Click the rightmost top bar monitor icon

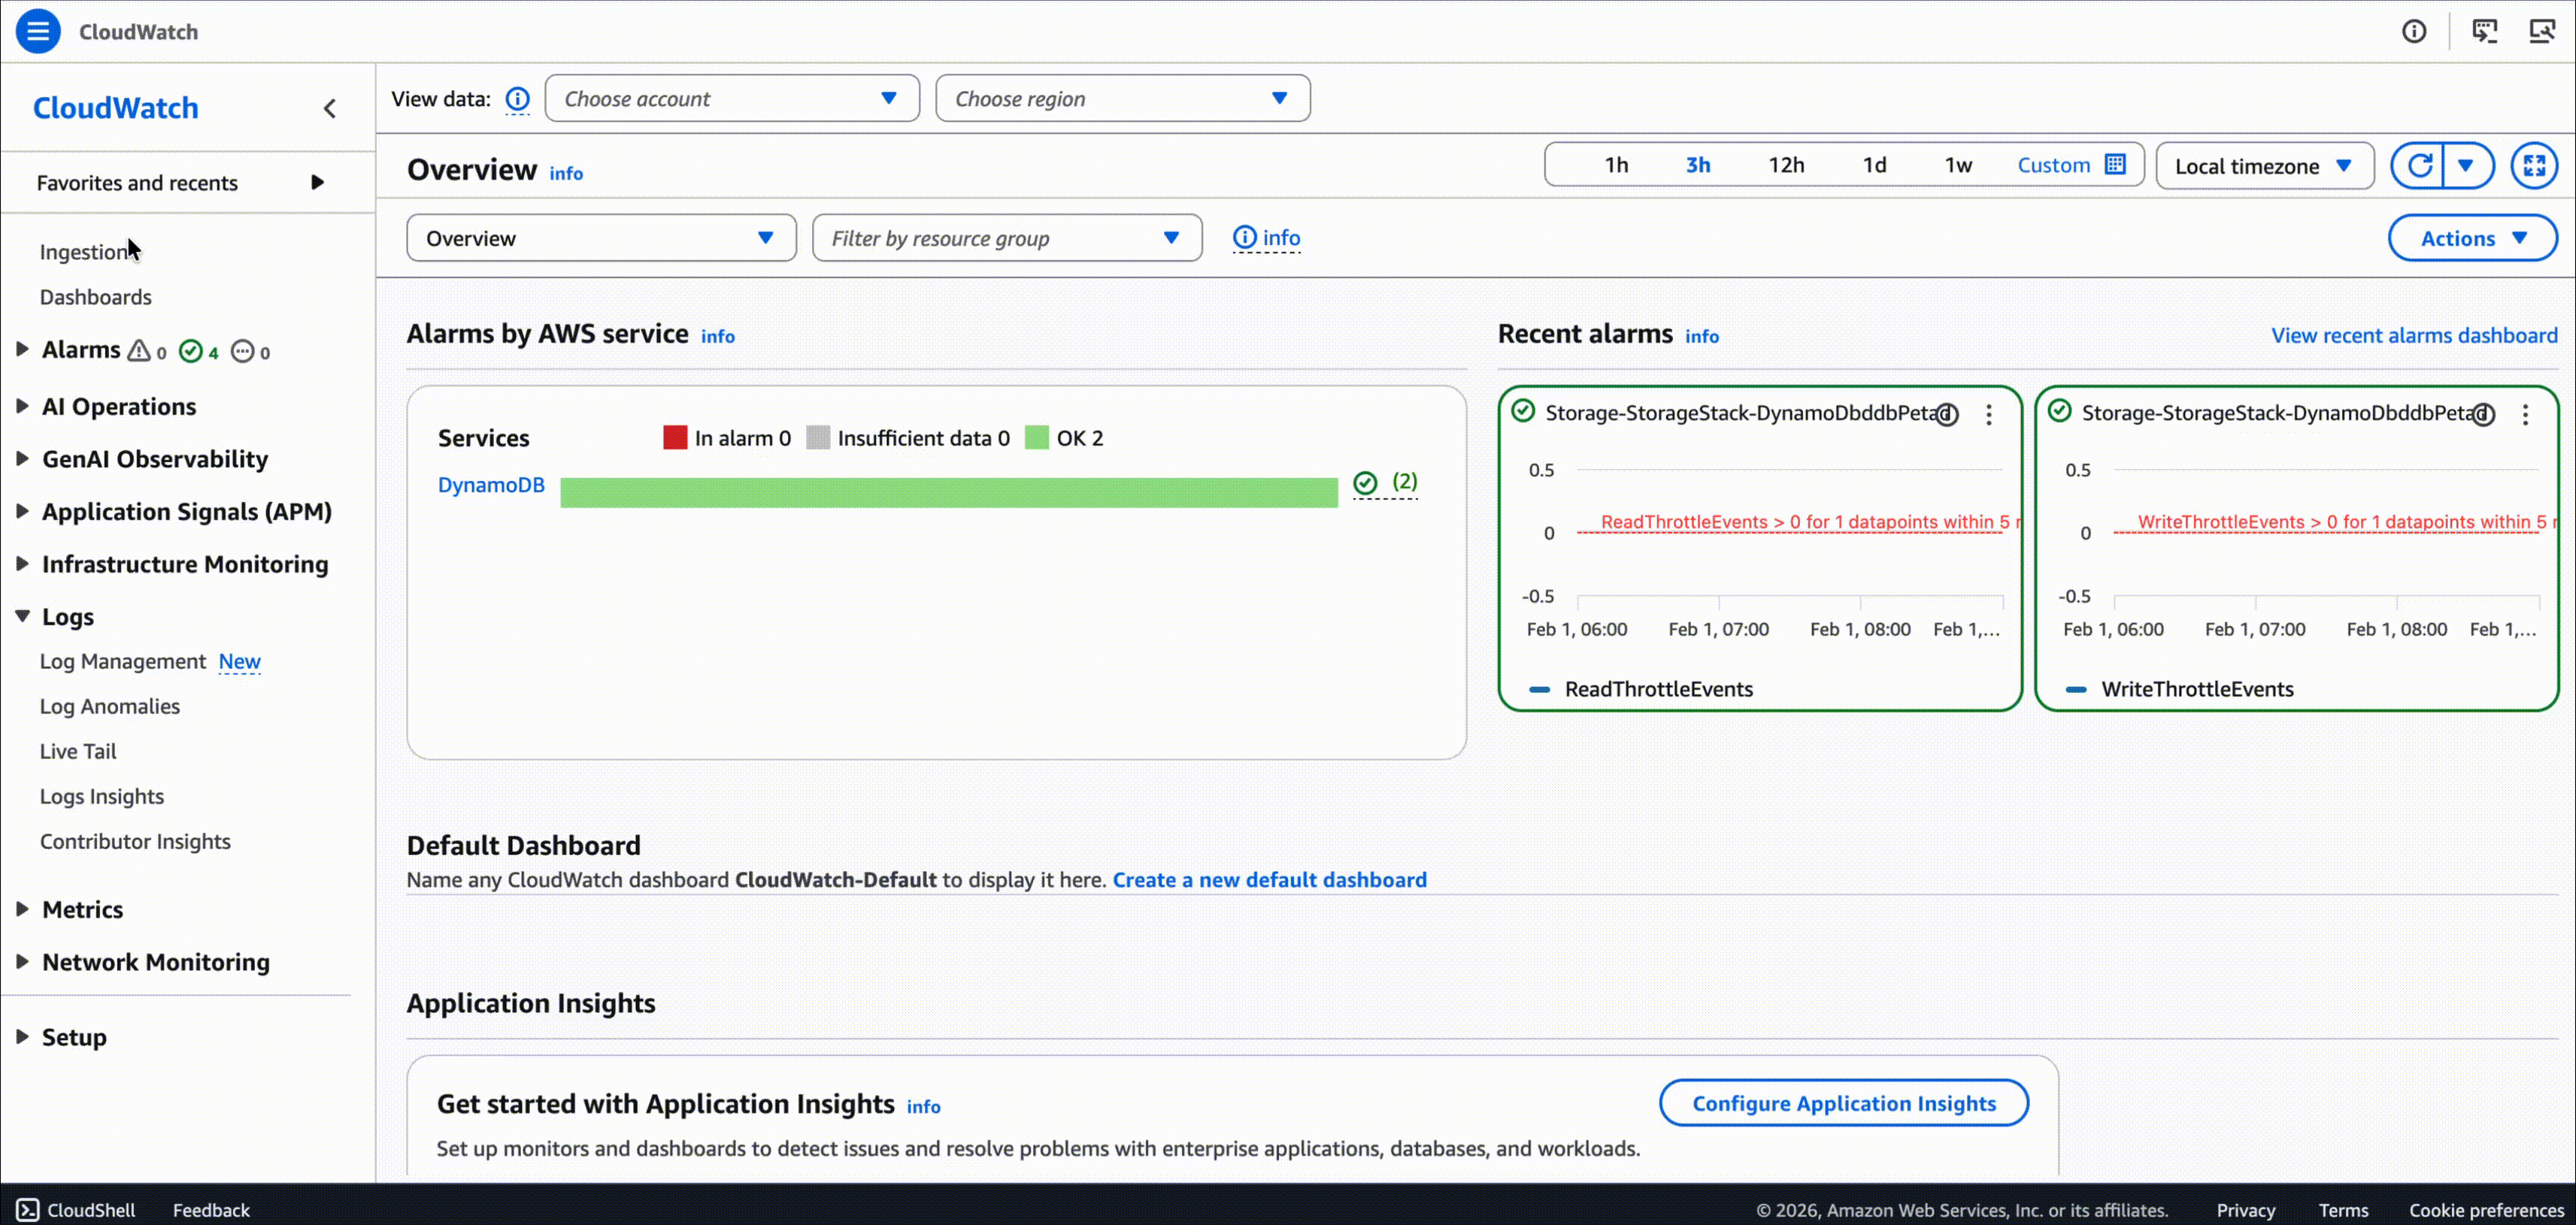(2542, 31)
